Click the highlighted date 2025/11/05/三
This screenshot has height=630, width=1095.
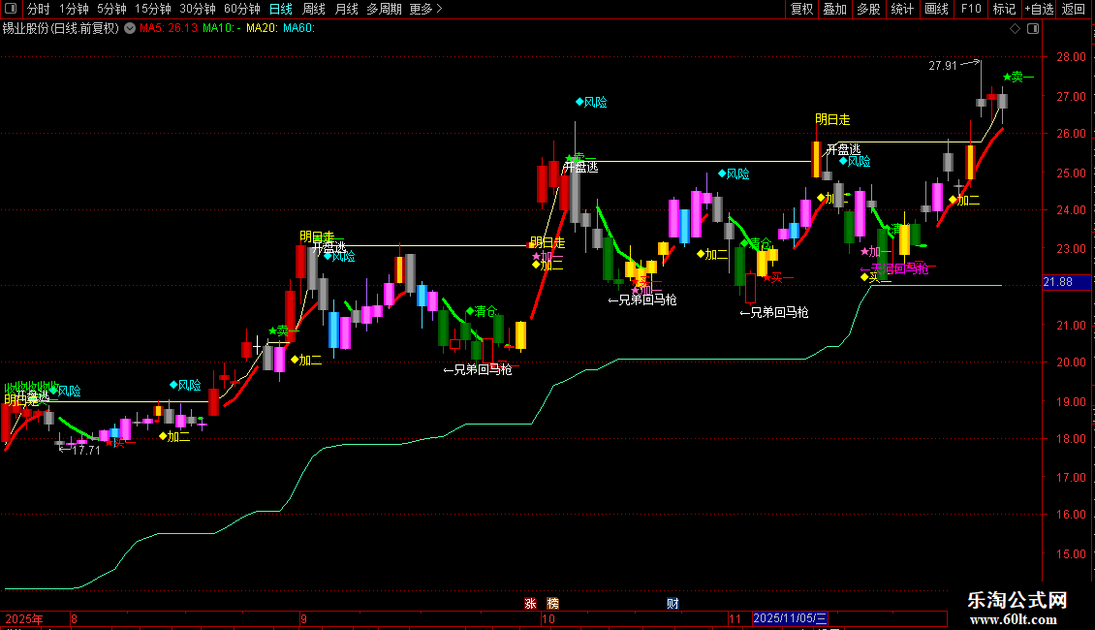click(x=790, y=618)
